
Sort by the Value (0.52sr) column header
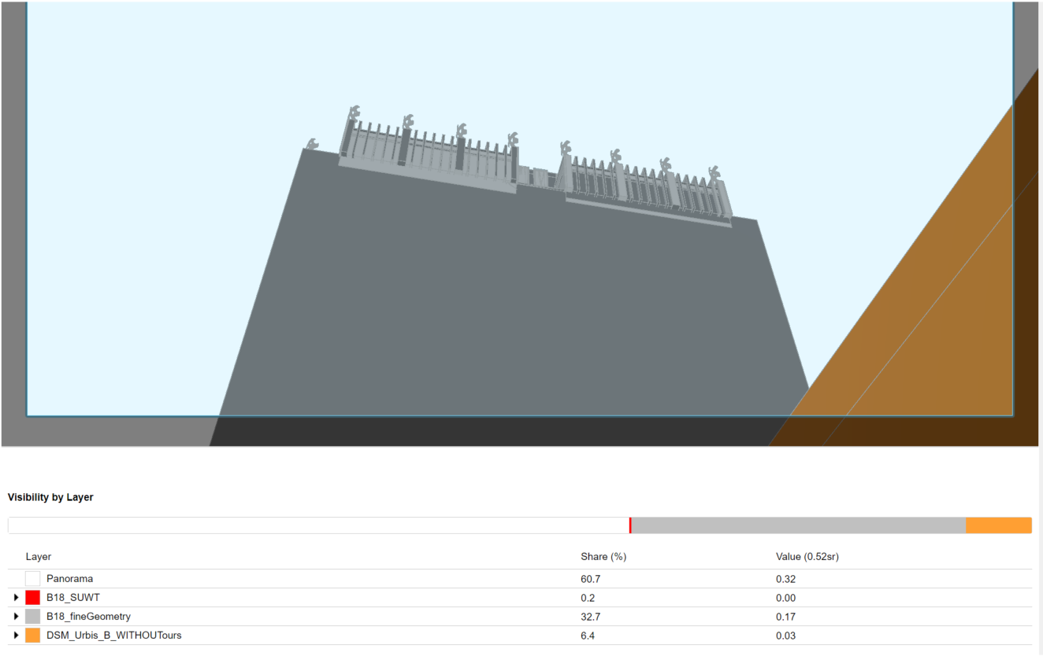[x=807, y=556]
